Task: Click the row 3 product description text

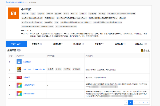Action: click(x=96, y=77)
